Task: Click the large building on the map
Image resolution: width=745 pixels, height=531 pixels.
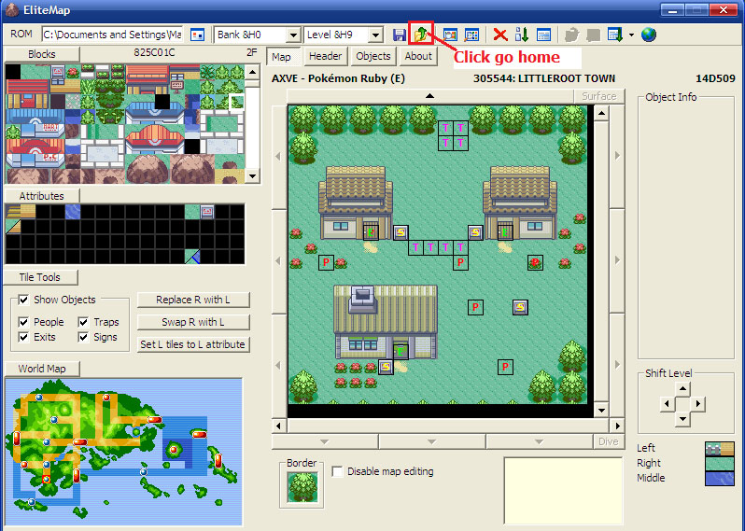Action: click(386, 322)
